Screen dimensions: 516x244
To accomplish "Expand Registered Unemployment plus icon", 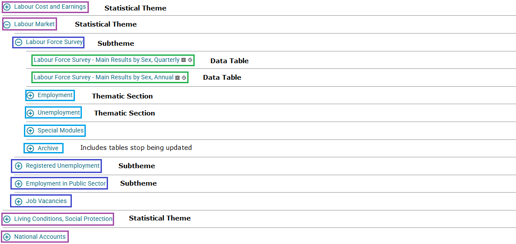I will click(x=19, y=166).
